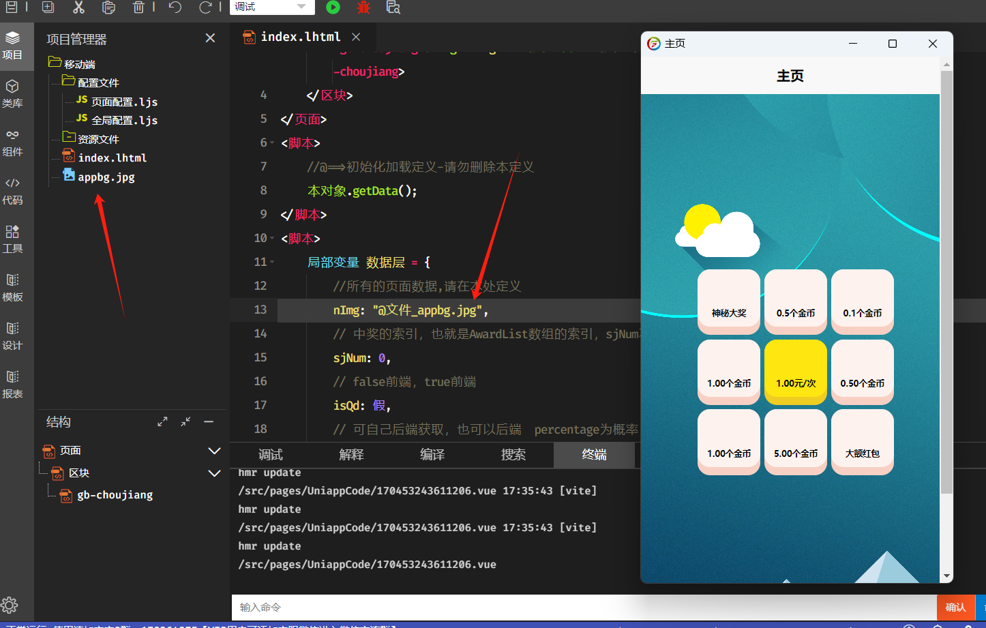Screen dimensions: 986x628
Task: Expand the 页面 structure node chevron
Action: click(x=214, y=451)
